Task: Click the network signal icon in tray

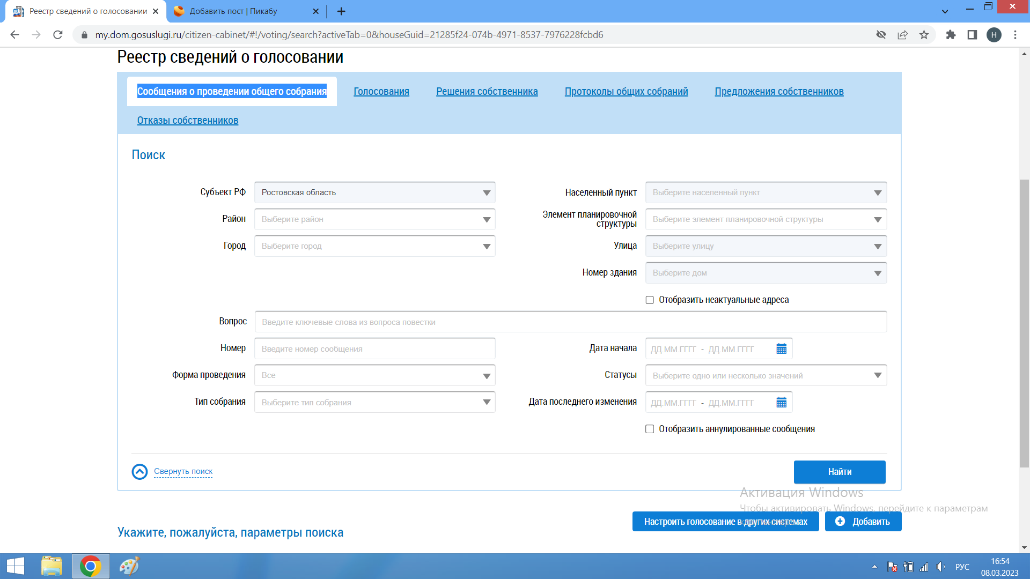Action: point(924,567)
